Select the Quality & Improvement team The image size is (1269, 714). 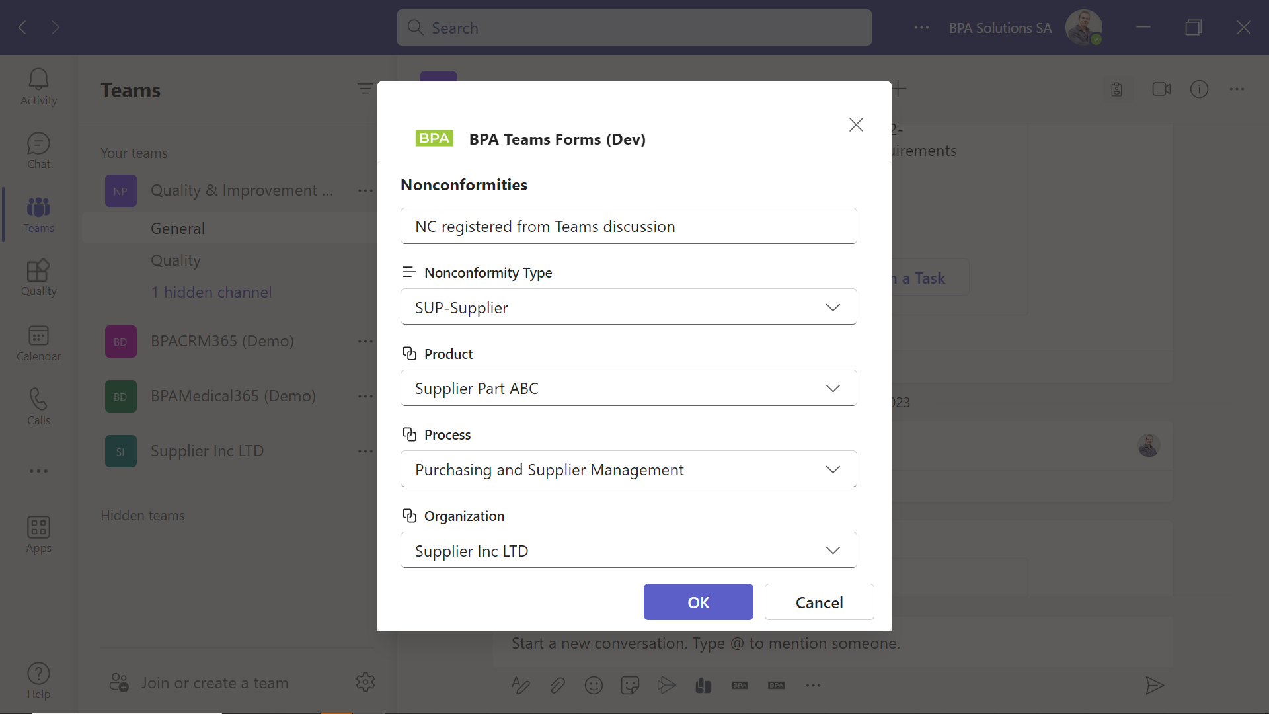242,191
